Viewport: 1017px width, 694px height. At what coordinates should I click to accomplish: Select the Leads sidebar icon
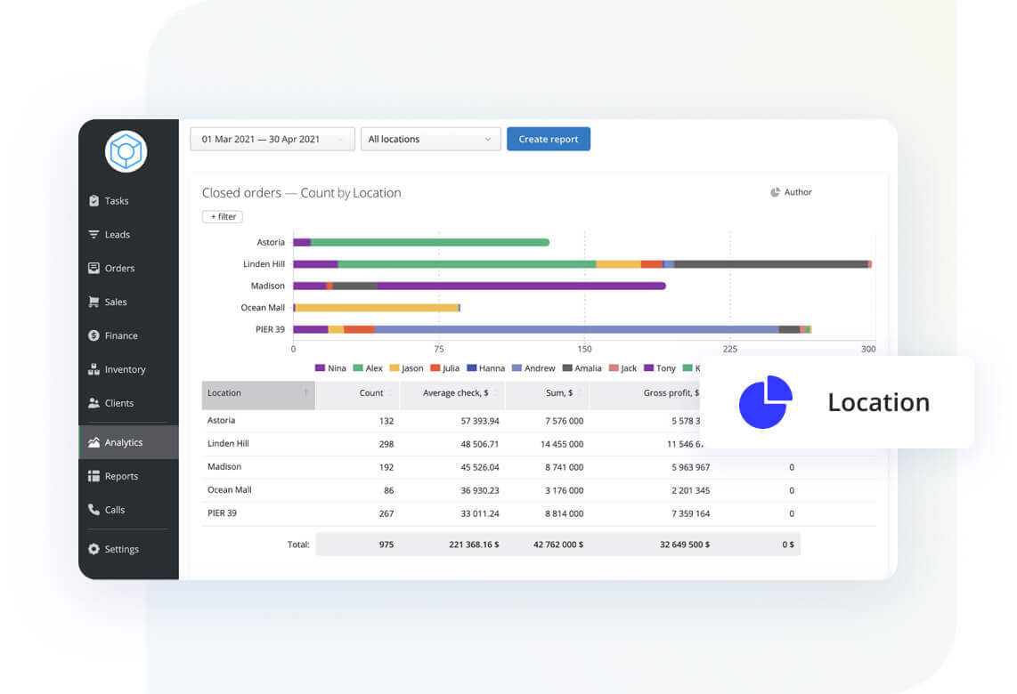[113, 234]
